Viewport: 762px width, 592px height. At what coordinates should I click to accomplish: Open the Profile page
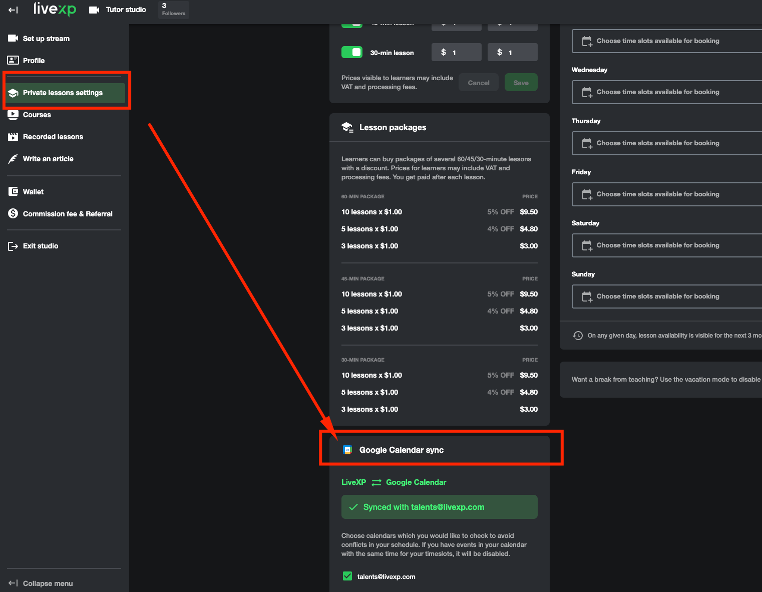click(34, 61)
